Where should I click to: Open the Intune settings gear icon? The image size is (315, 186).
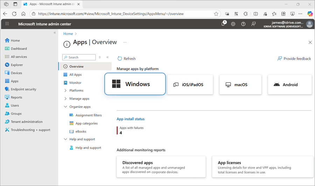[233, 24]
